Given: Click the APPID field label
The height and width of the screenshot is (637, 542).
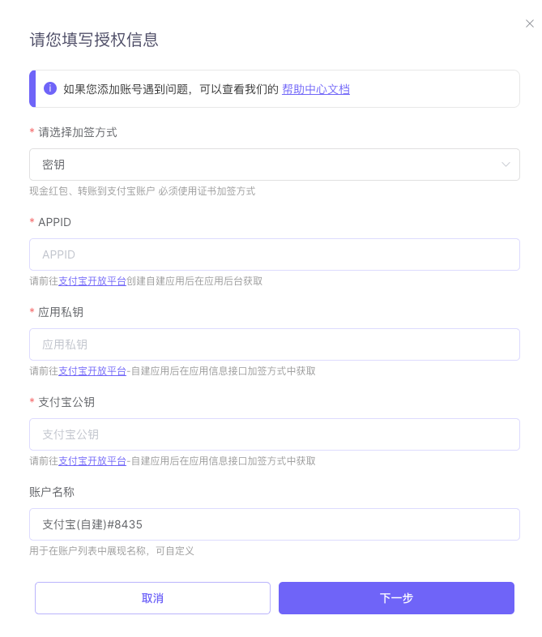Looking at the screenshot, I should tap(54, 222).
